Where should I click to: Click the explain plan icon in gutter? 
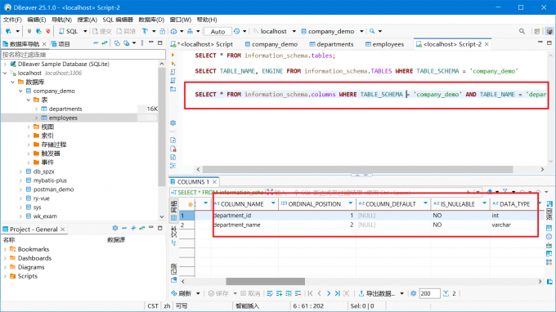click(x=173, y=81)
